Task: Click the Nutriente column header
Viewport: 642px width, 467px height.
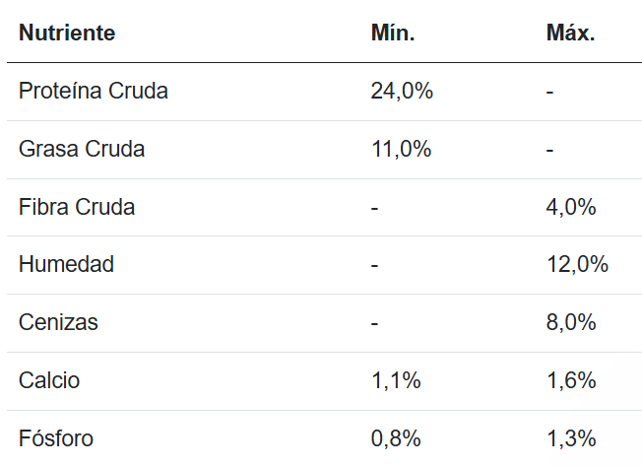Action: (x=67, y=33)
